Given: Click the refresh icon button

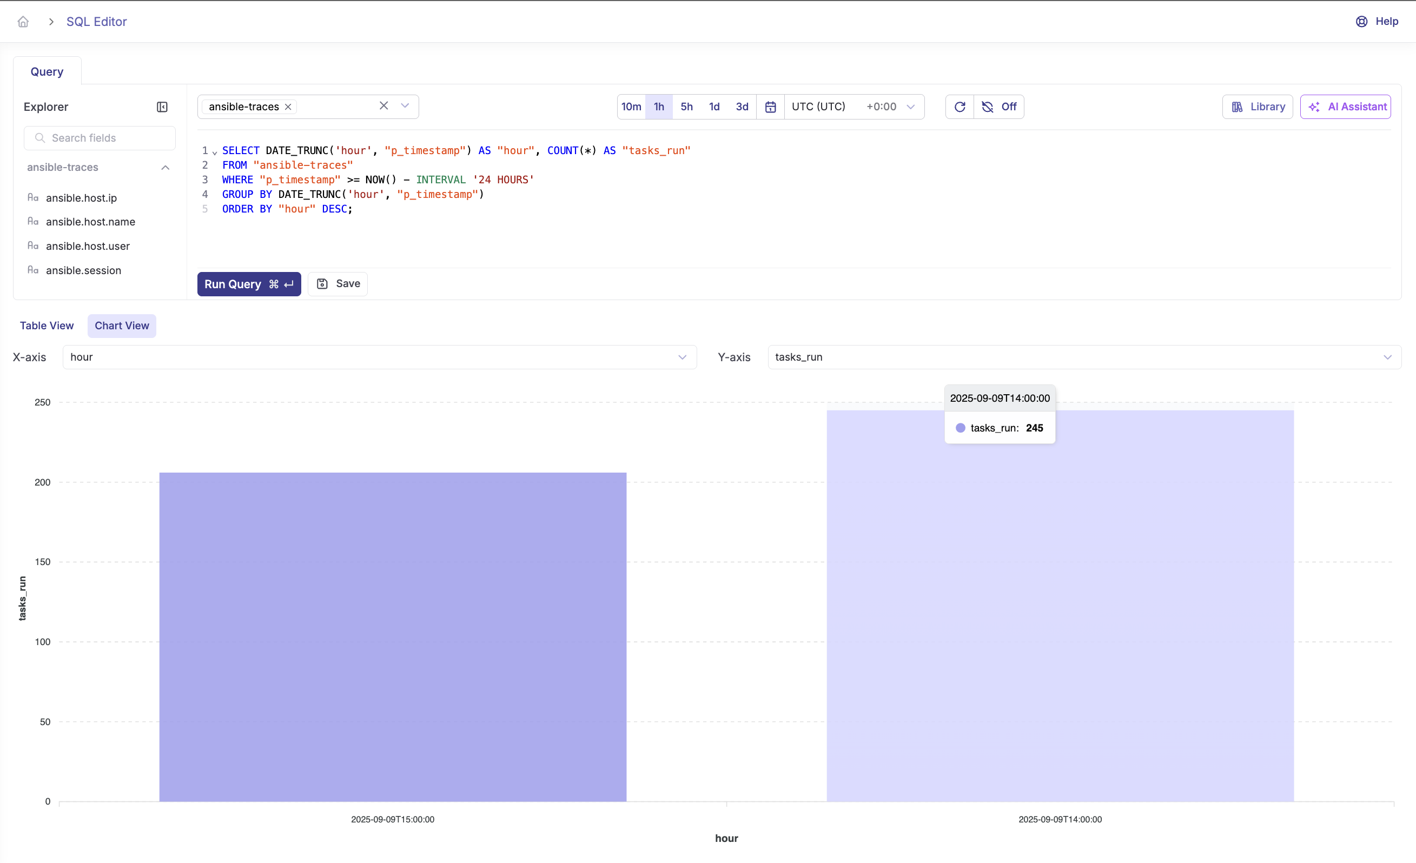Looking at the screenshot, I should tap(959, 107).
